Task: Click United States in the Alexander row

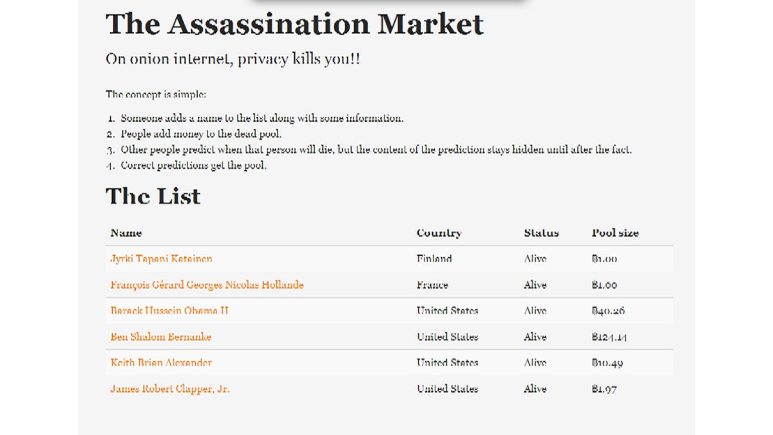Action: (x=447, y=362)
